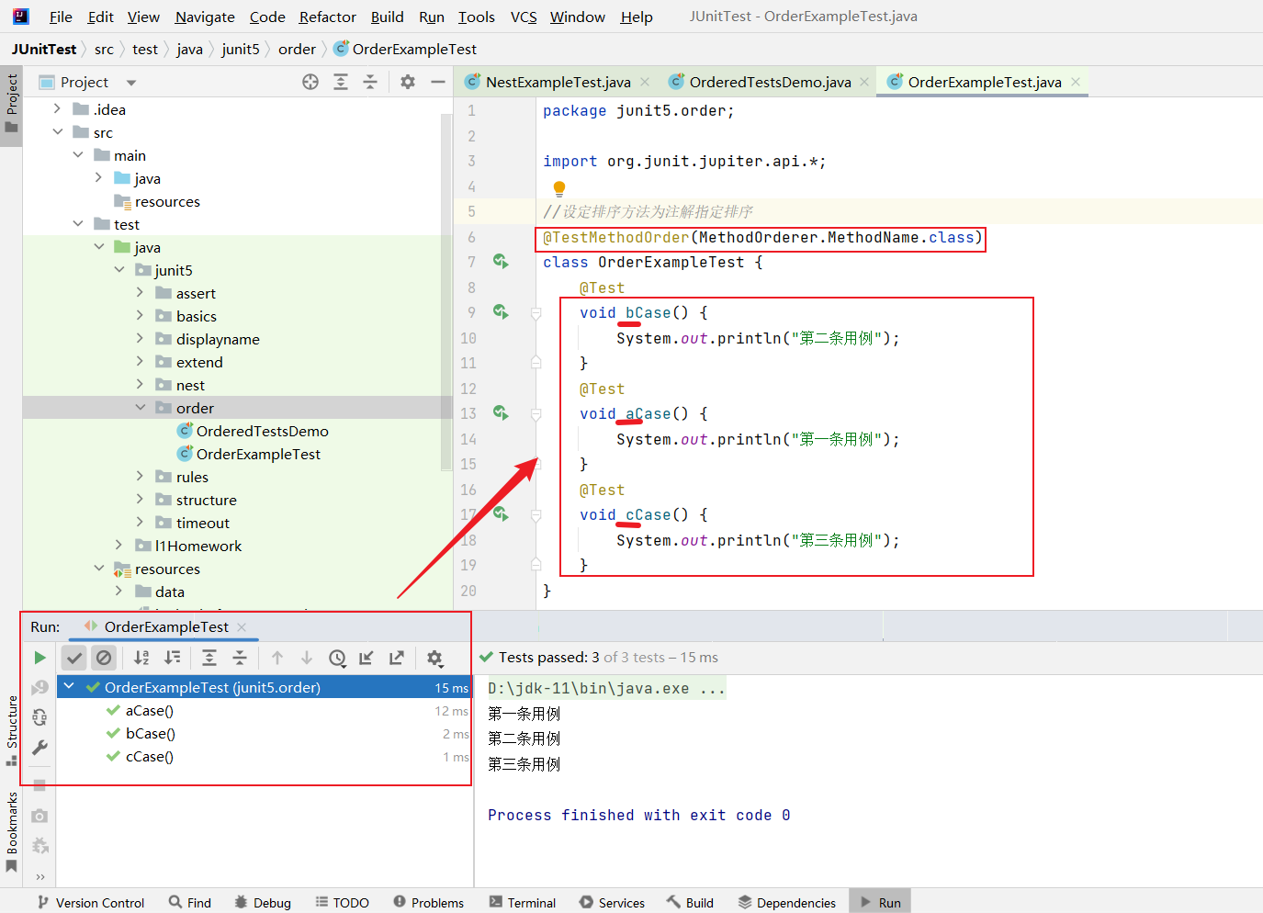Sort test results by duration
The width and height of the screenshot is (1263, 913).
pos(173,658)
